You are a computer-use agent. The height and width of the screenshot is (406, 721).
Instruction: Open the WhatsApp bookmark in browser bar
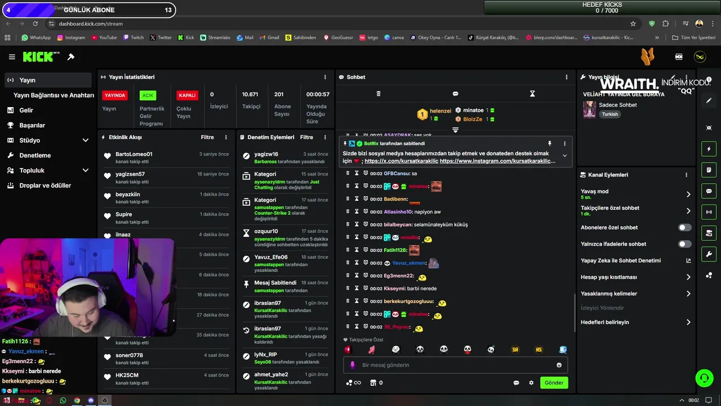pos(36,38)
